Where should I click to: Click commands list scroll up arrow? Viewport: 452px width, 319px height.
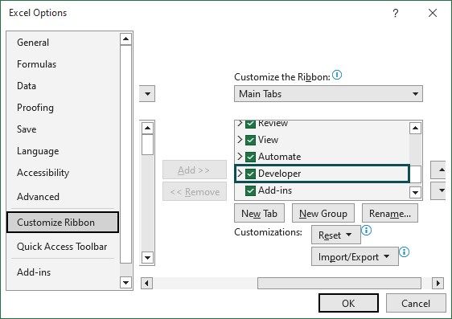coord(147,128)
